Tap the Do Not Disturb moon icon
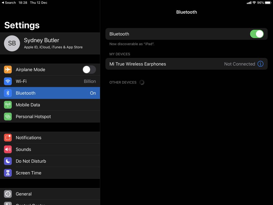 pyautogui.click(x=8, y=161)
